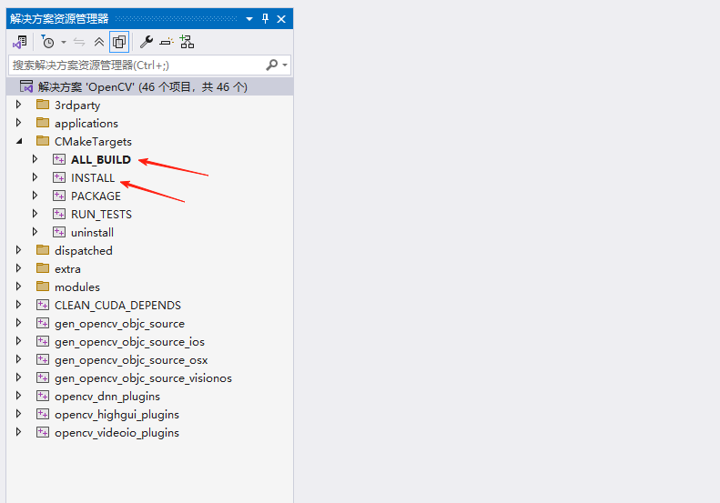This screenshot has height=503, width=720.
Task: Select opencv_highgui_plugins project label
Action: [117, 415]
